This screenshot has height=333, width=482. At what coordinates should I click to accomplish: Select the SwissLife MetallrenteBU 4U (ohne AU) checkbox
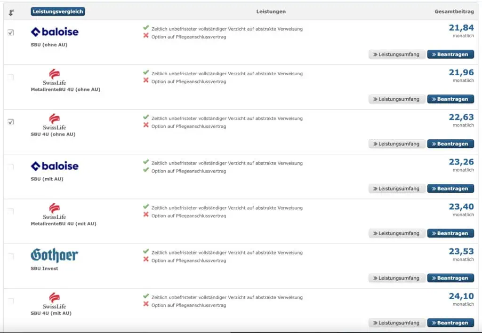click(11, 77)
